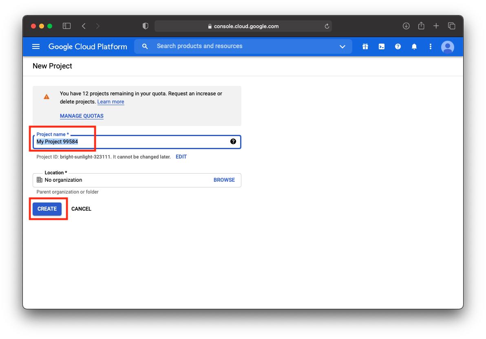Toggle the Safari sidebar
The image size is (486, 339).
point(66,26)
